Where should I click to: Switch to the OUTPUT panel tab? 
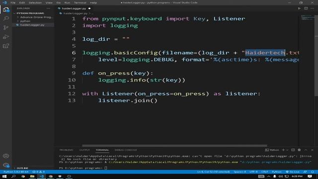click(x=84, y=150)
